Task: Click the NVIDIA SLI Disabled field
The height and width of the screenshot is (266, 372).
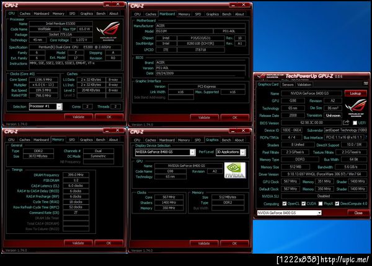Action: (x=324, y=196)
